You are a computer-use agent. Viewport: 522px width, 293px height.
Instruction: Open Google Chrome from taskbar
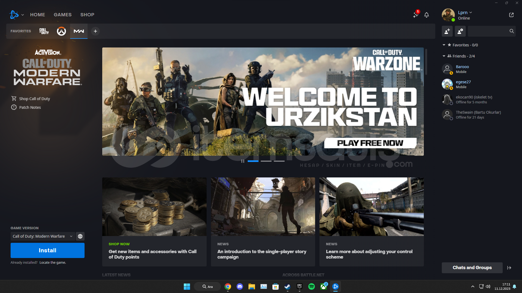coord(228,286)
